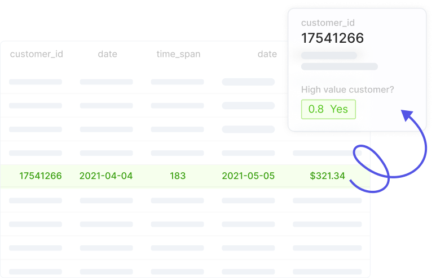The height and width of the screenshot is (278, 436).
Task: Select the time_span column header
Action: (x=178, y=54)
